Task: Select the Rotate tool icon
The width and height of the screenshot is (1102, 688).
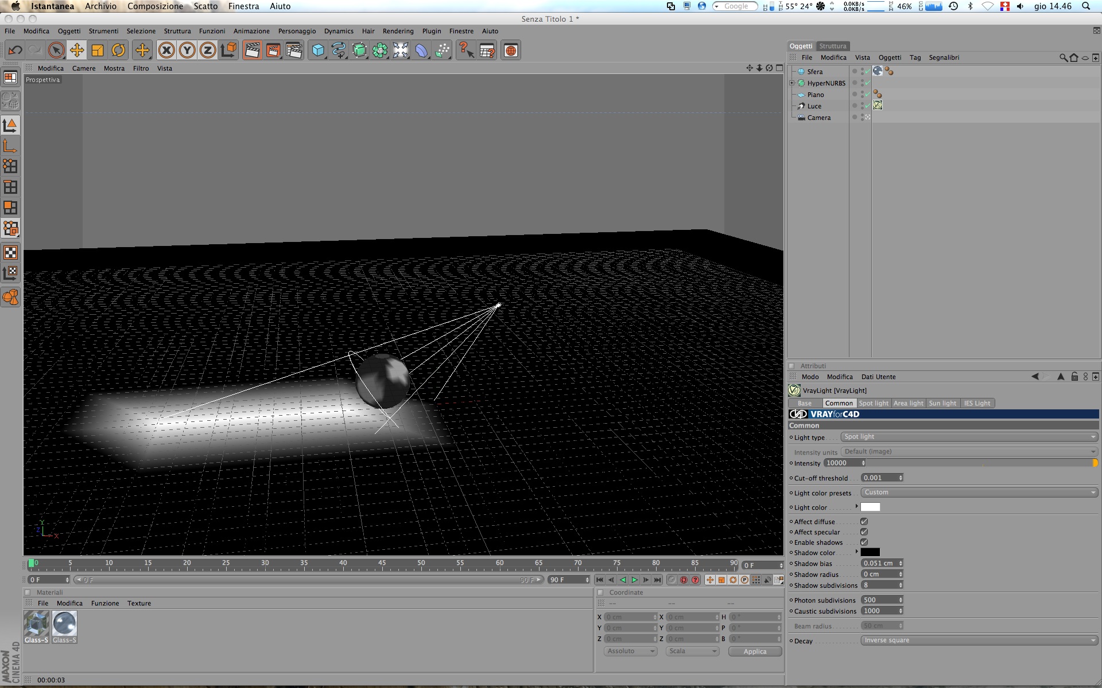Action: tap(118, 50)
